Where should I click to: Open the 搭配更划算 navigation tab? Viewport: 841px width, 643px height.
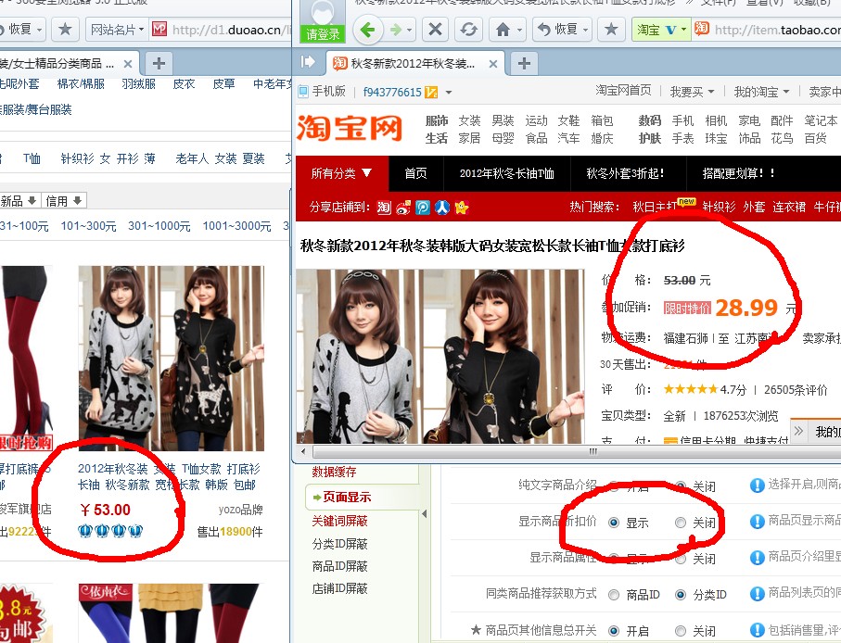click(739, 173)
